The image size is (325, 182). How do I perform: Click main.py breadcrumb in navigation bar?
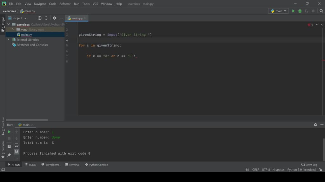(x=28, y=11)
